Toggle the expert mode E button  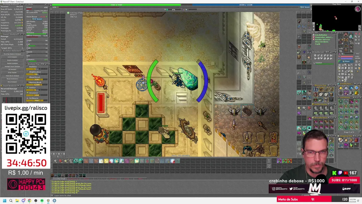(x=359, y=40)
